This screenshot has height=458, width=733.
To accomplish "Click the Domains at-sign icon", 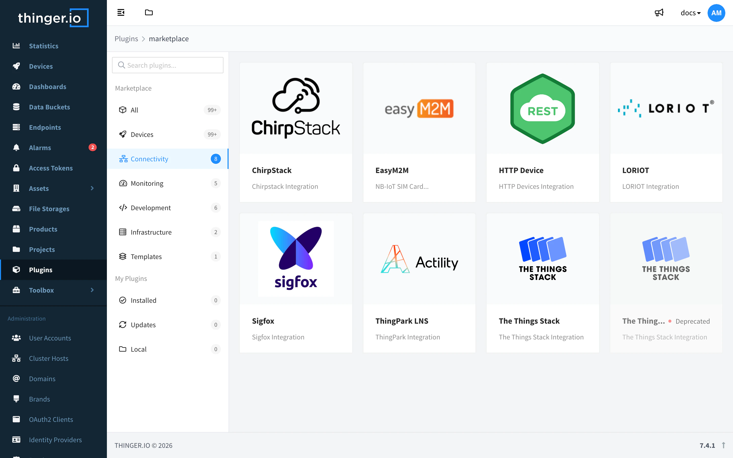I will (x=16, y=379).
